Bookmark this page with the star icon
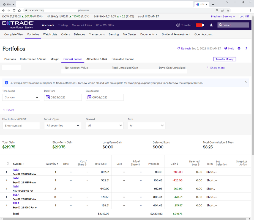Image resolution: width=254 pixels, height=220 pixels. pos(228,10)
